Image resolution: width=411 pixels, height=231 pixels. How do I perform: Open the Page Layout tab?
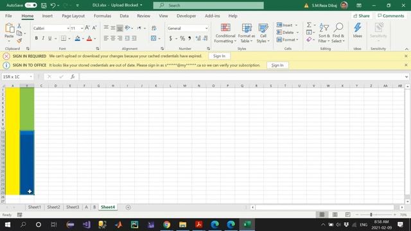pos(73,16)
